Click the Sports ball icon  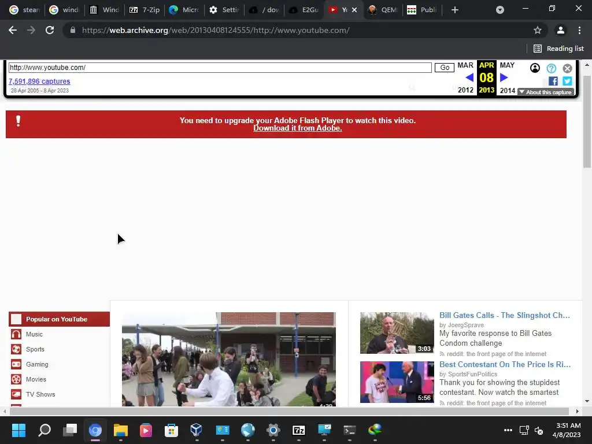pos(16,349)
